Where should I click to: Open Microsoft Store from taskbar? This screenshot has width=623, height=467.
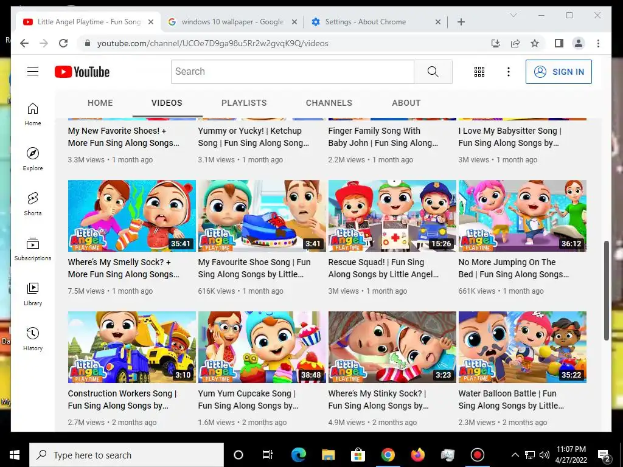[x=358, y=455]
